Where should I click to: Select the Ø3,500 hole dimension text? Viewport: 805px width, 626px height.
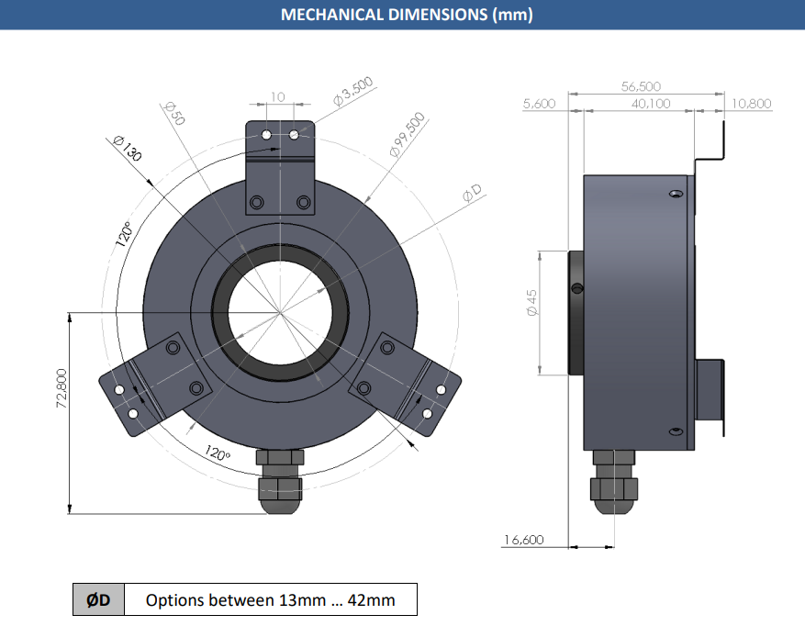[352, 92]
